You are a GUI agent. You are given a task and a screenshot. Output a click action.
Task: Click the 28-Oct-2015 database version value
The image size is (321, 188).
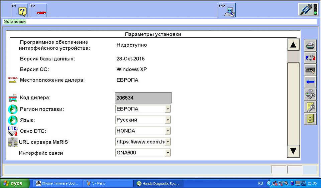pyautogui.click(x=130, y=59)
